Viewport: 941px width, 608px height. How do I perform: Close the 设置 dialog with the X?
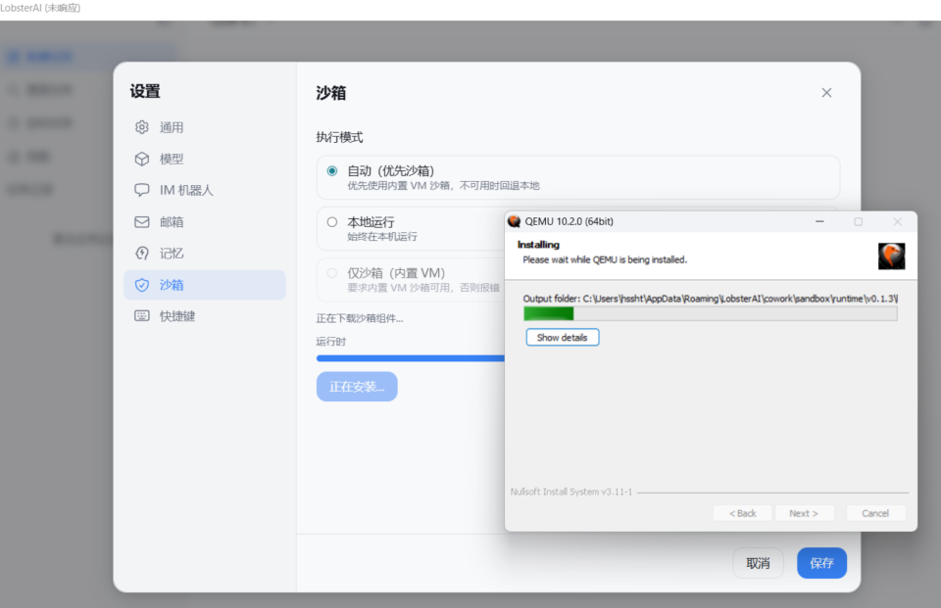[826, 92]
